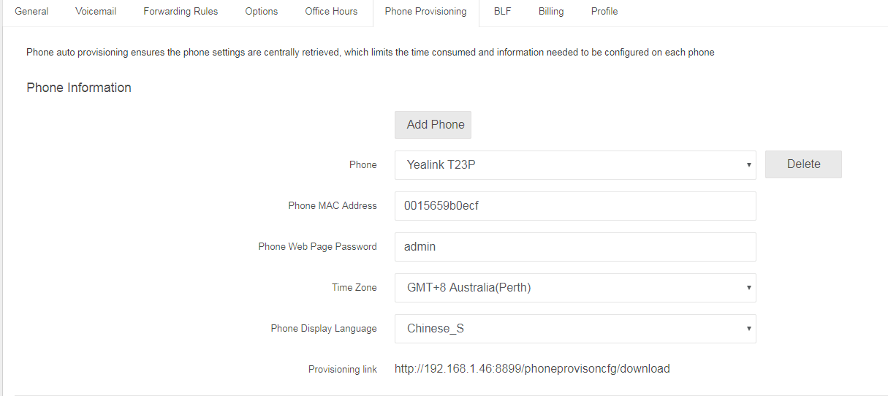Click the arrow on Yealink T23P selector
Image resolution: width=888 pixels, height=396 pixels.
click(x=748, y=165)
